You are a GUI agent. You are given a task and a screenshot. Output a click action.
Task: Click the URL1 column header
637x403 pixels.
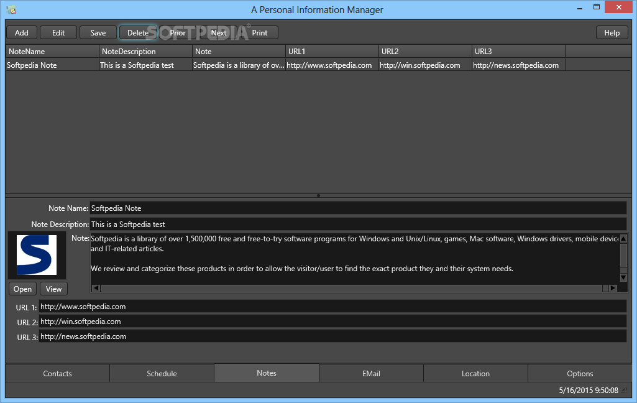[332, 51]
